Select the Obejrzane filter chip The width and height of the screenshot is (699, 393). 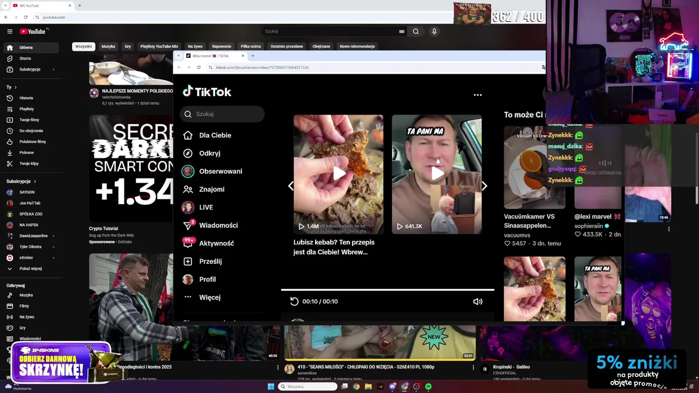click(x=321, y=46)
